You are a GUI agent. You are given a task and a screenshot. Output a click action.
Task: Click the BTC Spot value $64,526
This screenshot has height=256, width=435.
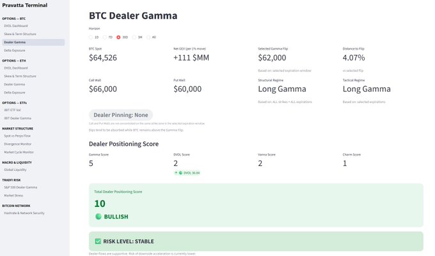103,57
